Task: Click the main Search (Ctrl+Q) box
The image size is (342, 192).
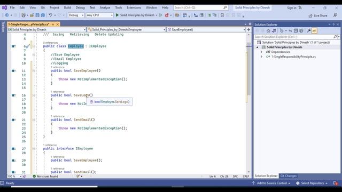Action: [x=200, y=7]
